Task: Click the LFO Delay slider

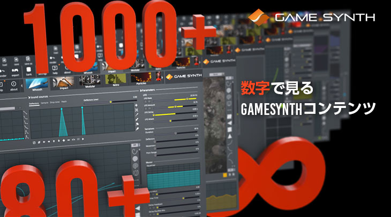Action: pyautogui.click(x=175, y=114)
